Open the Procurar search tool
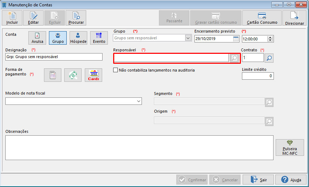 tap(76, 18)
